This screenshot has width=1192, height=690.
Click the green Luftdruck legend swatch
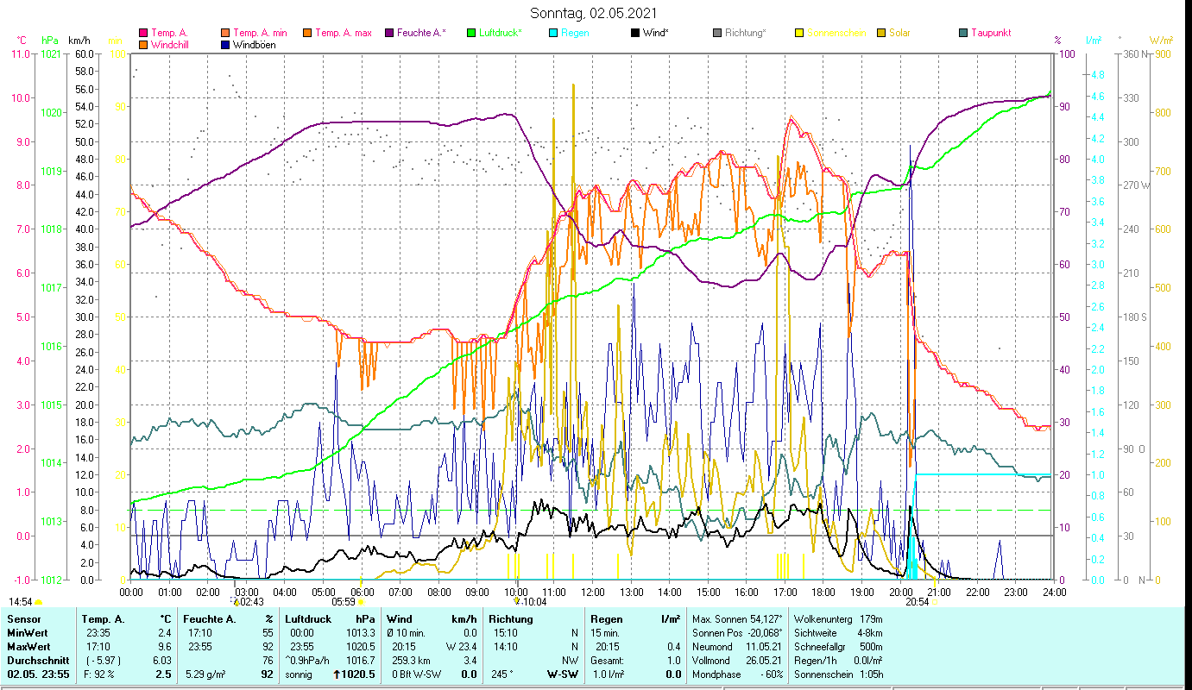click(471, 33)
